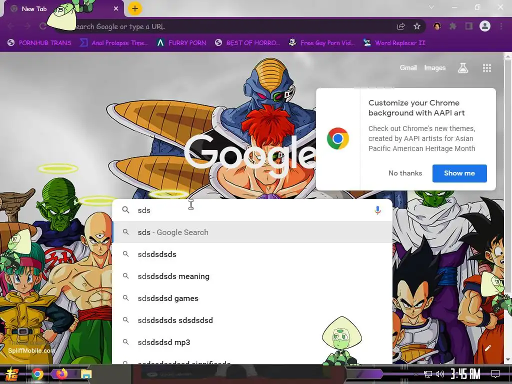Image resolution: width=512 pixels, height=384 pixels.
Task: Select the 'sdsdsdsds sdsdsdsd' suggestion
Action: pos(252,320)
